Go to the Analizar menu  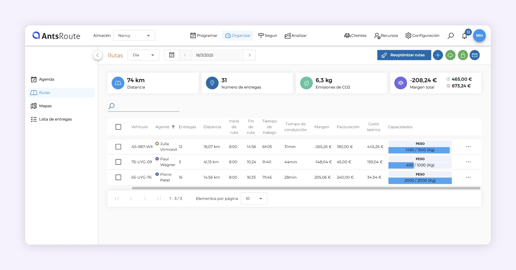[296, 36]
